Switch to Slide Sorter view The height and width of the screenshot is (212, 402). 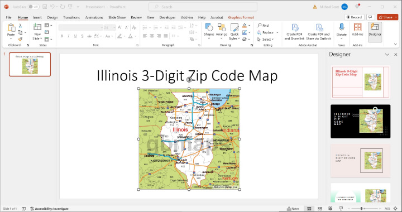(320, 209)
